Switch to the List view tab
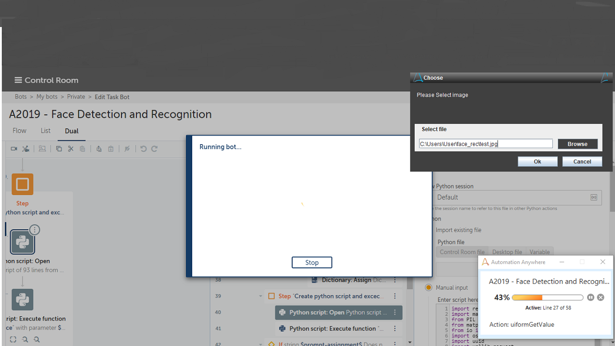The height and width of the screenshot is (346, 615). pyautogui.click(x=46, y=131)
